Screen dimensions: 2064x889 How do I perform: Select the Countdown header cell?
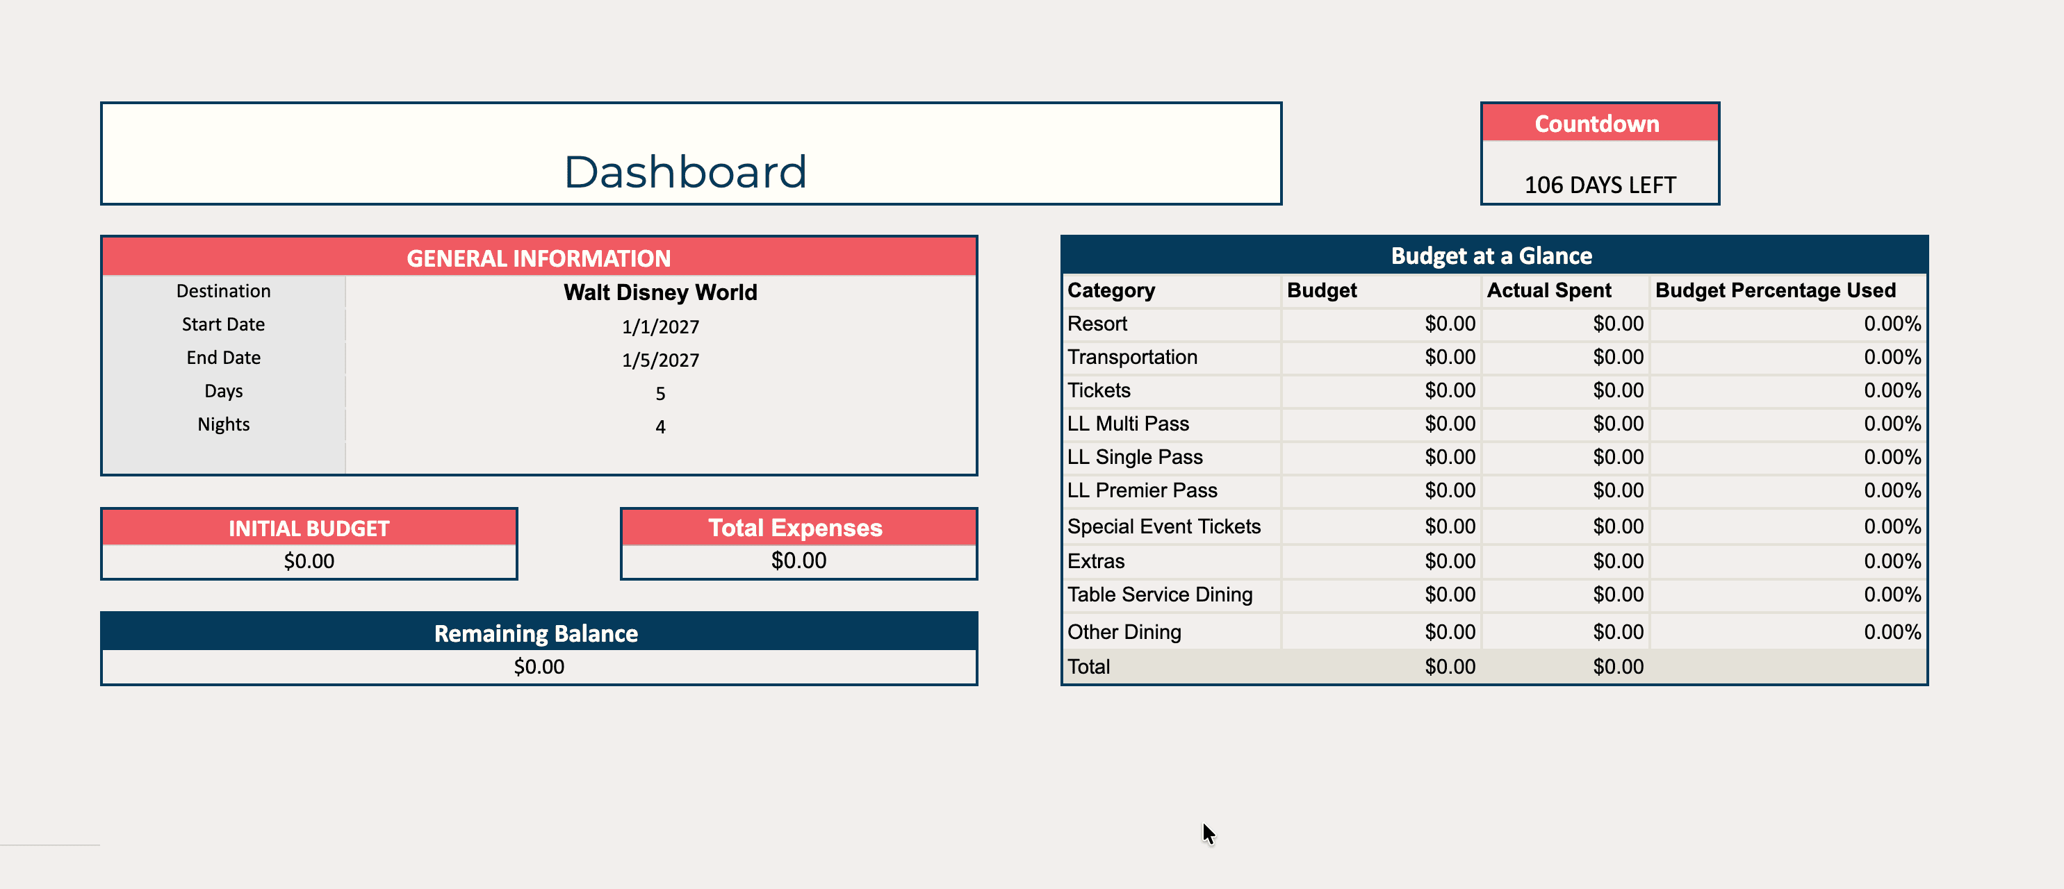coord(1599,124)
